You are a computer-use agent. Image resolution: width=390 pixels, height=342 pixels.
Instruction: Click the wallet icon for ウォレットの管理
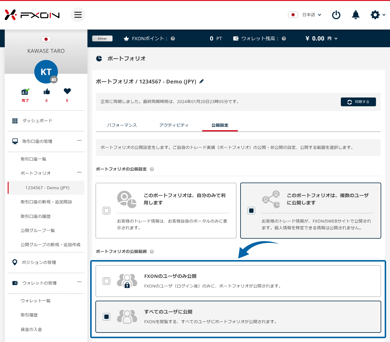[x=15, y=283]
